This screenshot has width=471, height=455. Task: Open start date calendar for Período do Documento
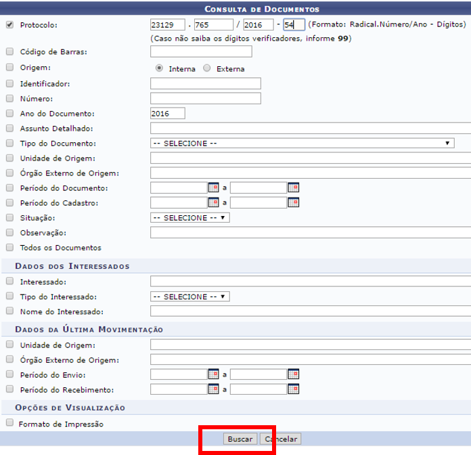pos(213,188)
